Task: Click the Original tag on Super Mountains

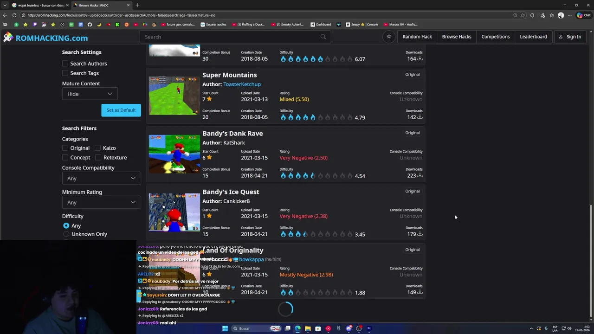Action: pyautogui.click(x=412, y=74)
